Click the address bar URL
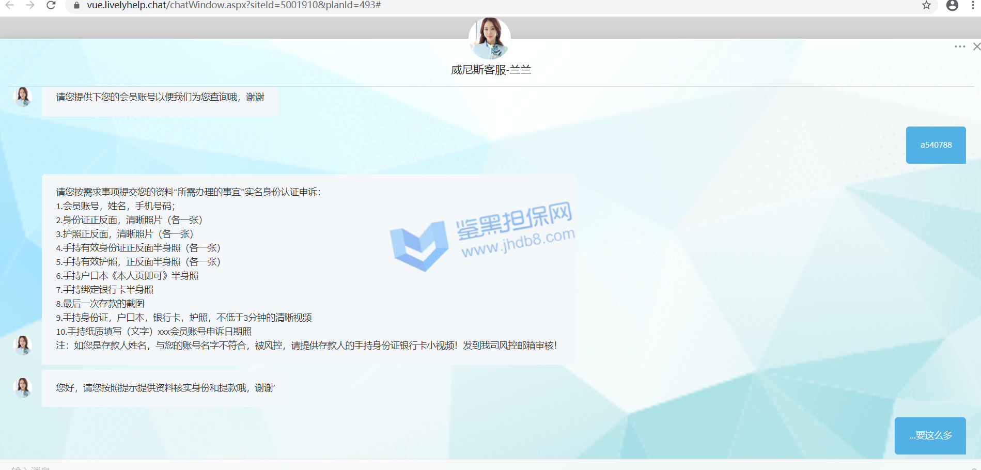The image size is (981, 470). click(233, 5)
